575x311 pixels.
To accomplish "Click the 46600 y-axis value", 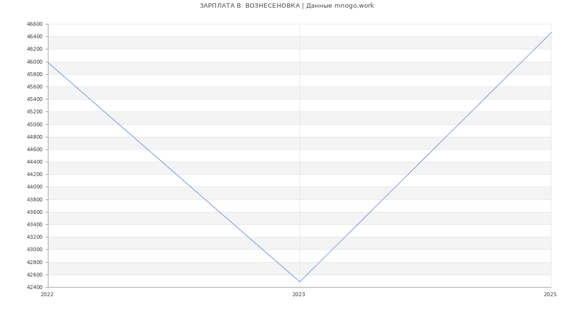I will 34,24.
